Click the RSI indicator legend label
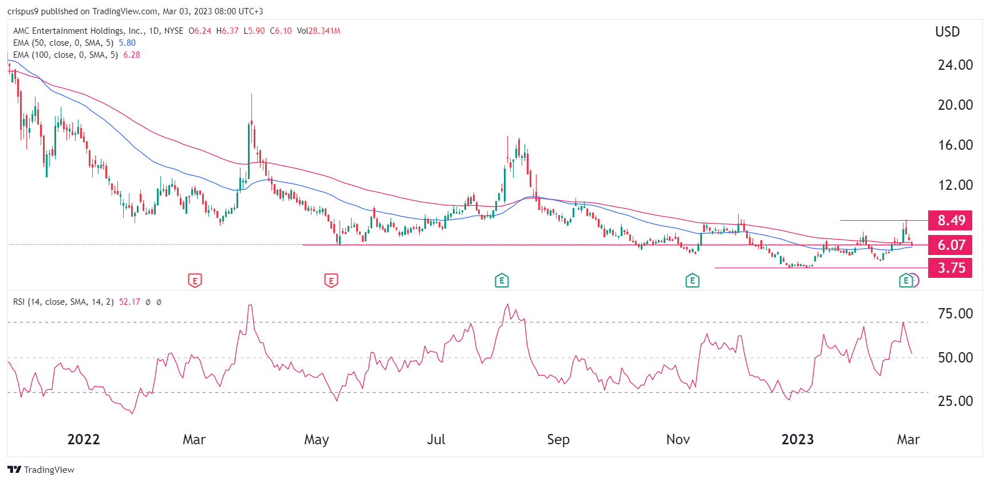This screenshot has height=482, width=990. pos(63,302)
